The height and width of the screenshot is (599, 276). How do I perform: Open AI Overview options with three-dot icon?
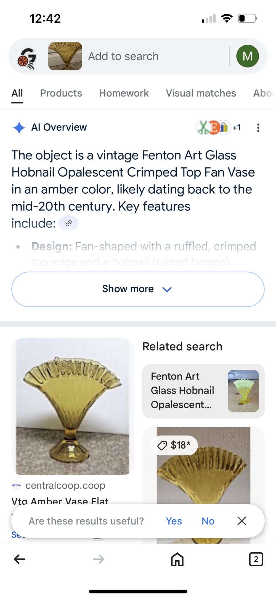[258, 128]
